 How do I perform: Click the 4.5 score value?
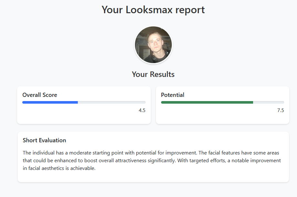tap(142, 110)
